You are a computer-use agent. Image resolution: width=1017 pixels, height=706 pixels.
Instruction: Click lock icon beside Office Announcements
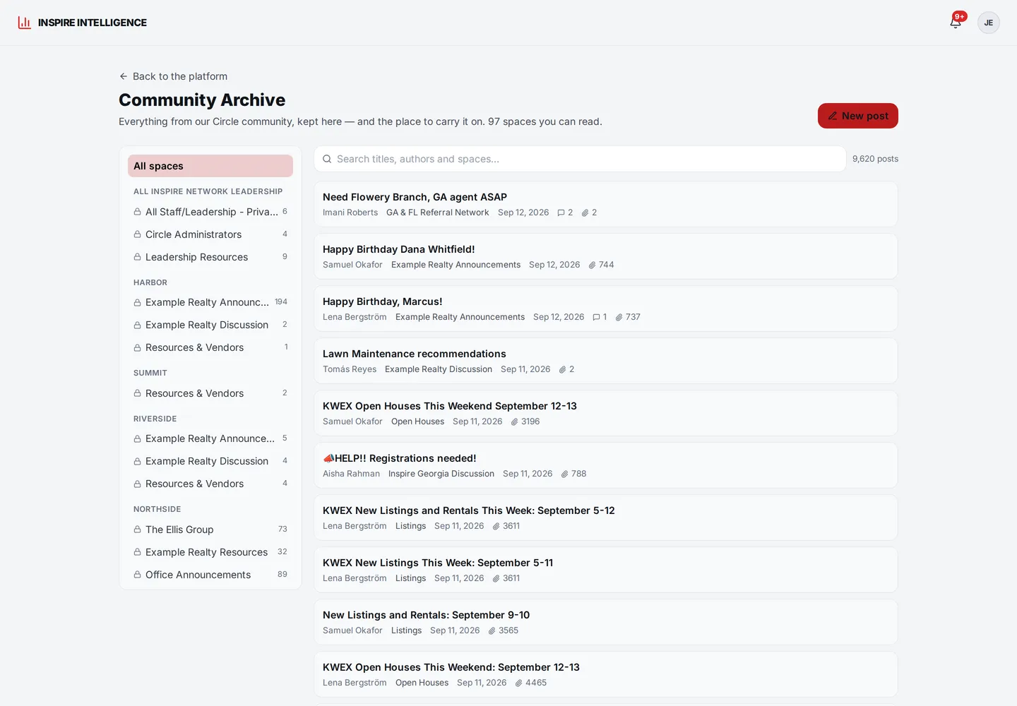138,575
